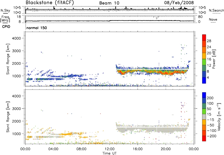This screenshot has width=224, height=155.
Task: Click the CPID label
Action: (6, 27)
